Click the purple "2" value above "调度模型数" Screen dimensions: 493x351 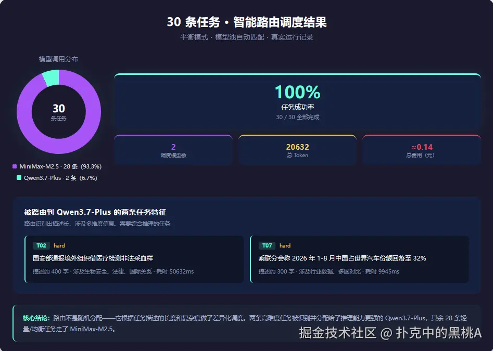(173, 147)
